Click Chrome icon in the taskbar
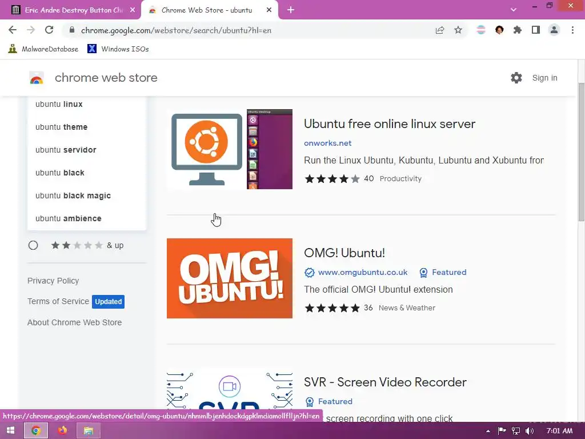 click(x=36, y=430)
